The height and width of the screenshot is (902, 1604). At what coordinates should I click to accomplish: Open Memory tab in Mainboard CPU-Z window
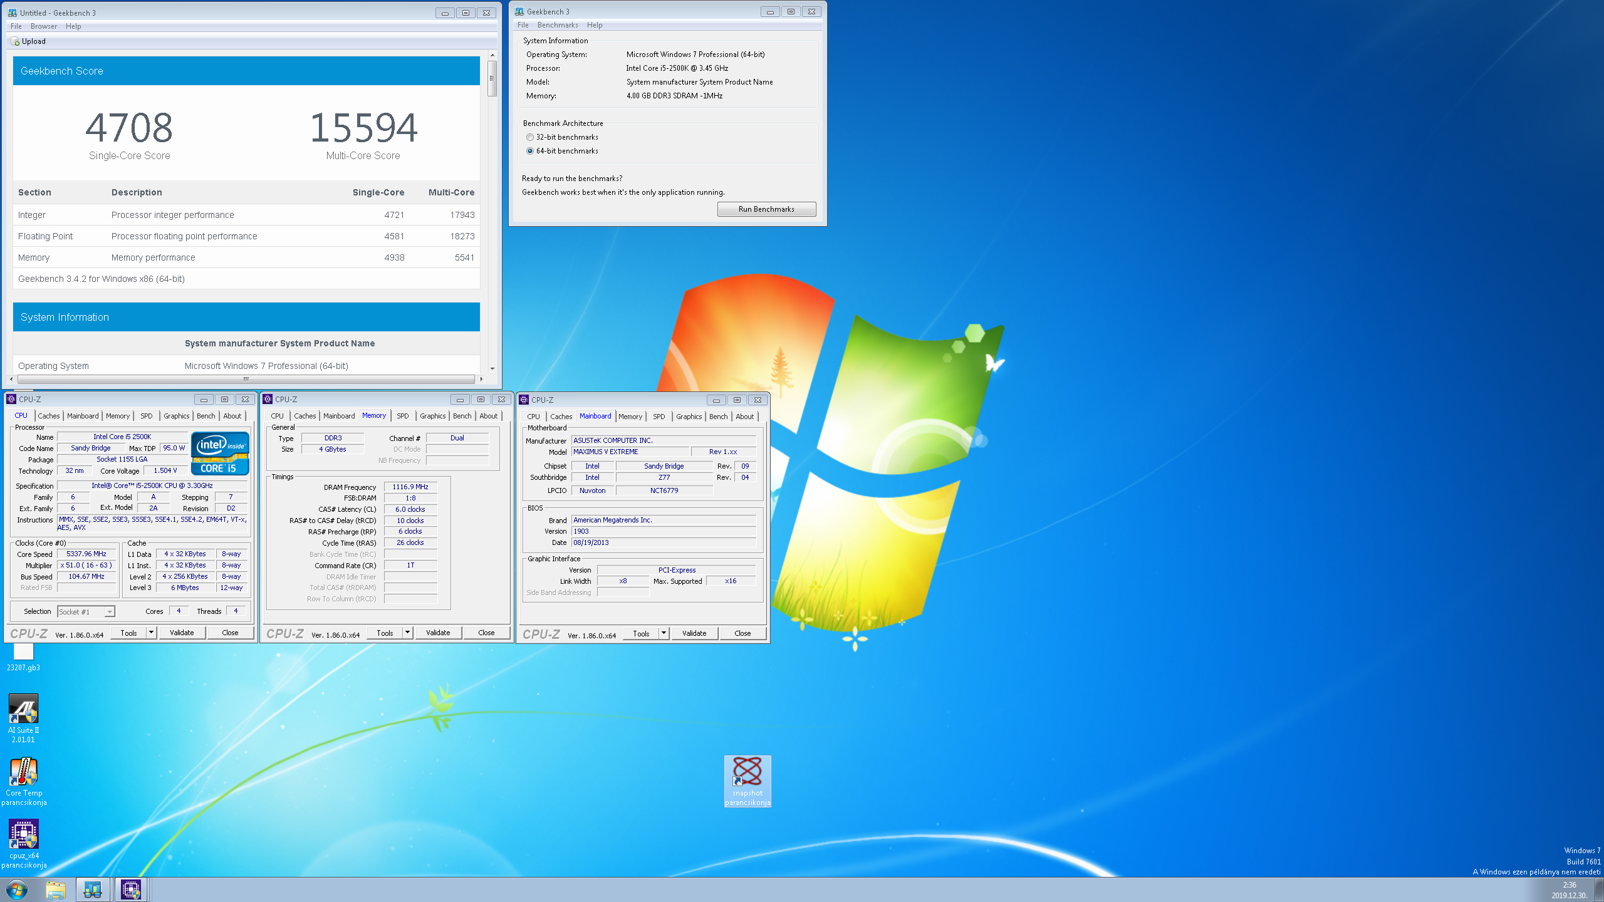(630, 417)
